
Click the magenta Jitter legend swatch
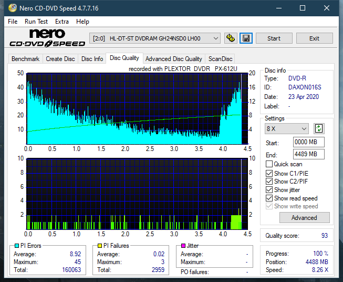[x=183, y=246]
